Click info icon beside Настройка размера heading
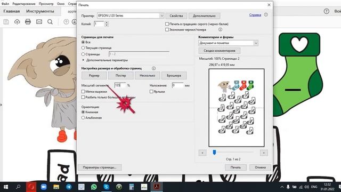Viewport: 341px width, 192px height. point(154,68)
